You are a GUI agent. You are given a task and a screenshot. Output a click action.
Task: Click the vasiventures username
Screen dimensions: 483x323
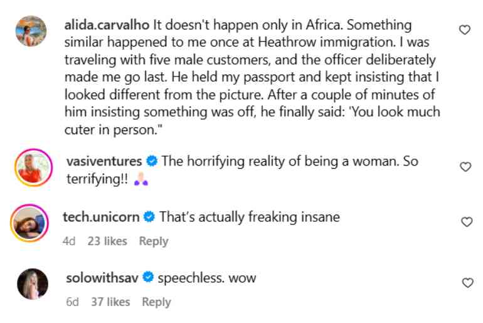(103, 161)
